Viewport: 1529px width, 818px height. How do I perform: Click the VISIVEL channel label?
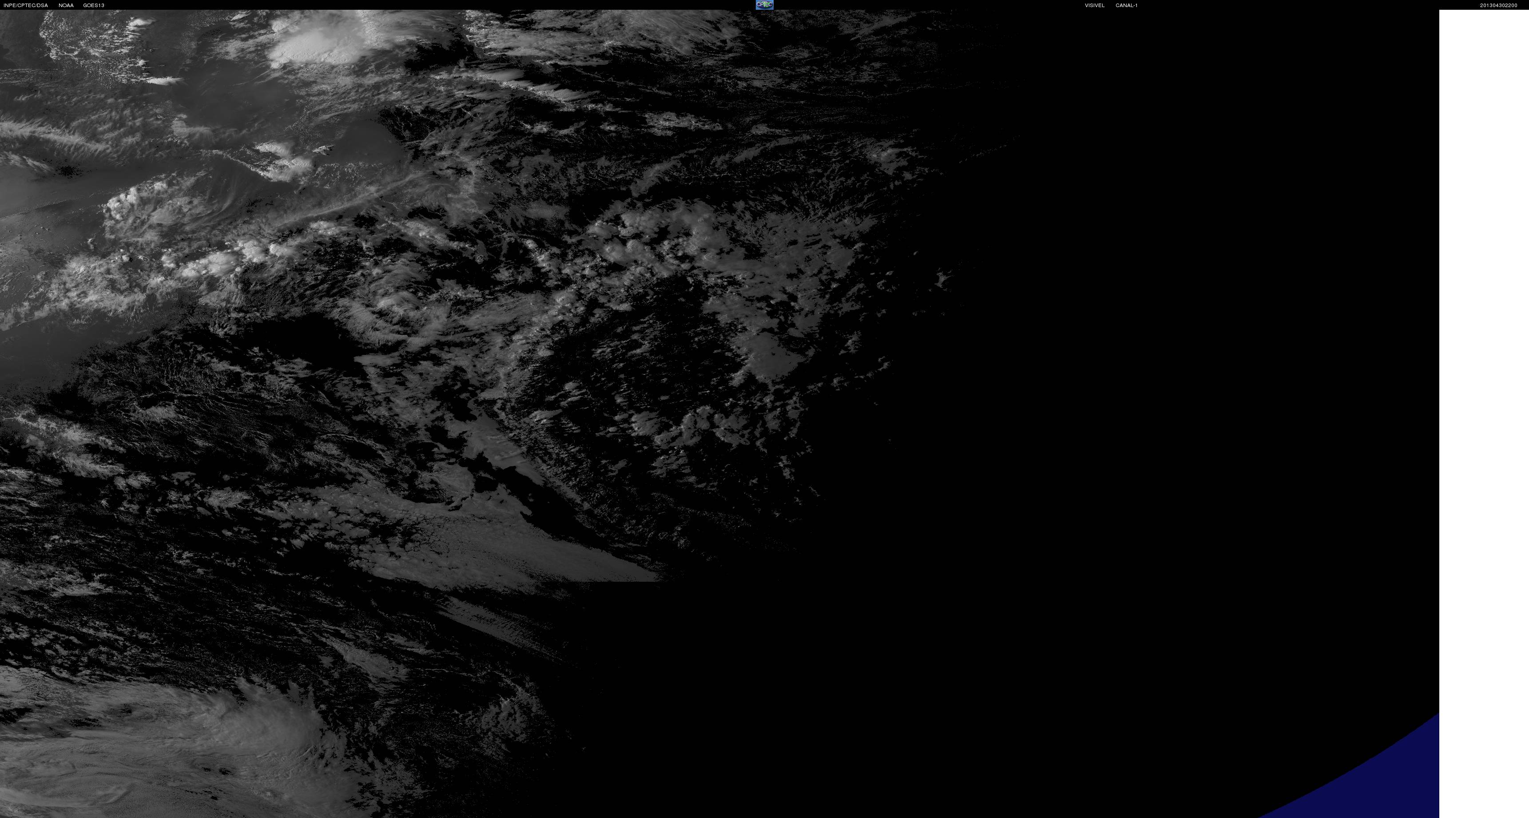(x=1095, y=5)
